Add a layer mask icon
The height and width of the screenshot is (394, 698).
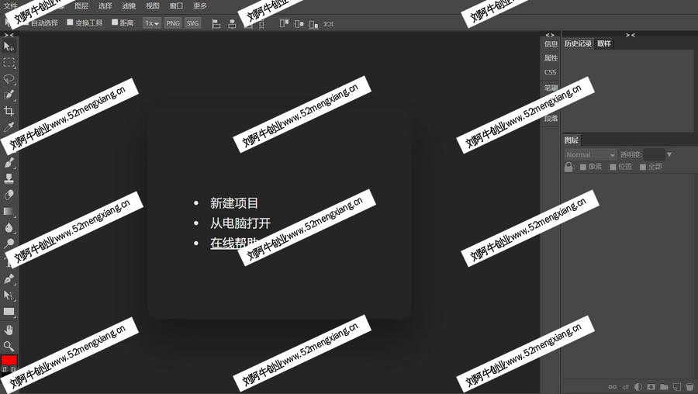click(651, 387)
